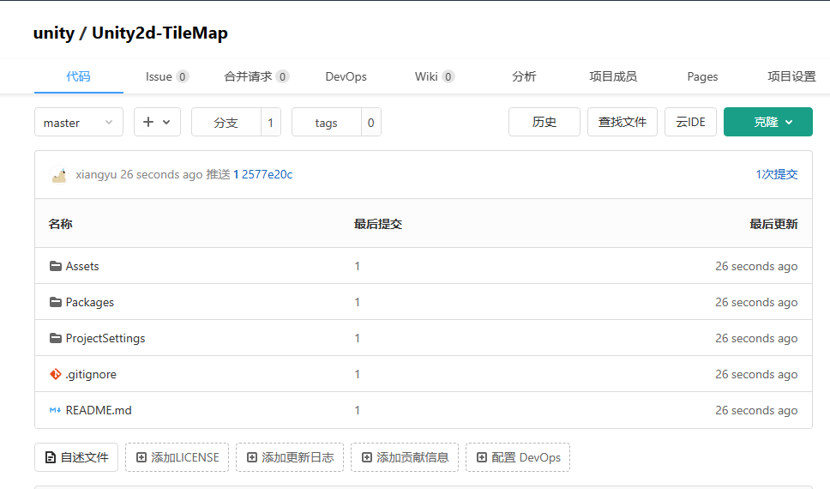This screenshot has width=830, height=489.
Task: Open the 项目成员 tab
Action: click(x=613, y=76)
